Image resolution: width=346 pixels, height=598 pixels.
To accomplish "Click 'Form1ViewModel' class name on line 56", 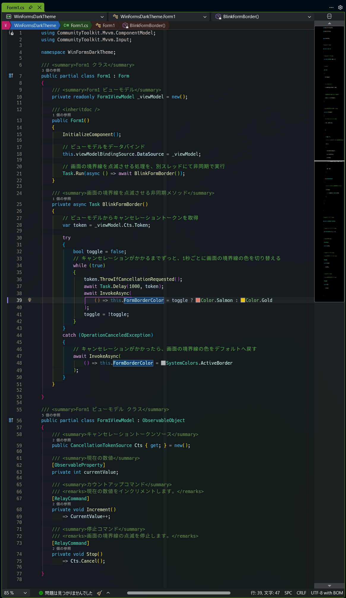I will click(x=116, y=420).
